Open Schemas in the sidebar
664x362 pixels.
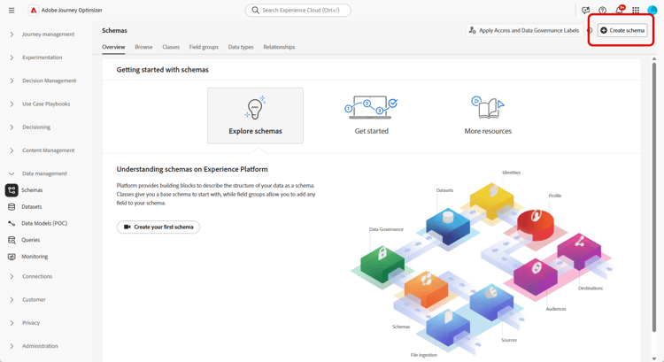[32, 190]
